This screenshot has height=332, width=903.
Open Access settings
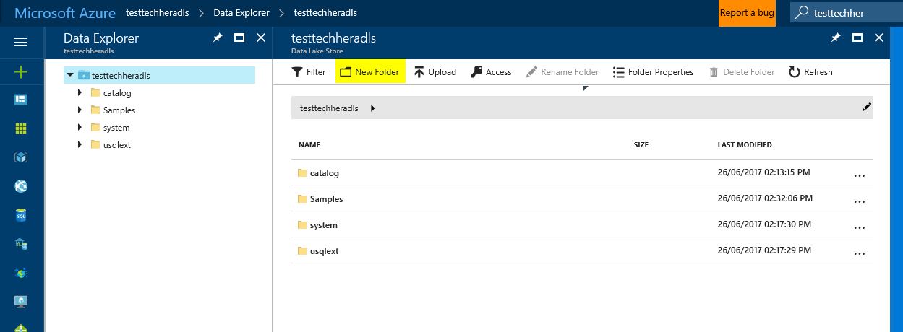[x=491, y=72]
